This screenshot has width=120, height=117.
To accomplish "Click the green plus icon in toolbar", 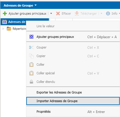I will coord(5,13).
